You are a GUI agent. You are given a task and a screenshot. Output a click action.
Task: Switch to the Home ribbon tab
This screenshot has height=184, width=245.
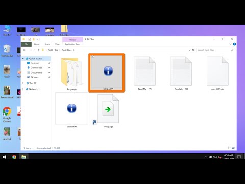[x=37, y=44]
